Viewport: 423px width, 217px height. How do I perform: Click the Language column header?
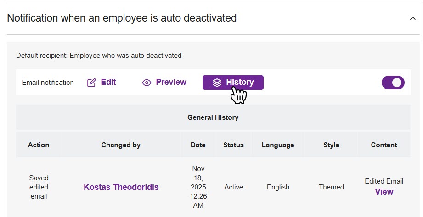coord(278,145)
